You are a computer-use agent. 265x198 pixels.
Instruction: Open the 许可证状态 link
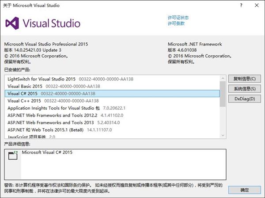(x=178, y=18)
